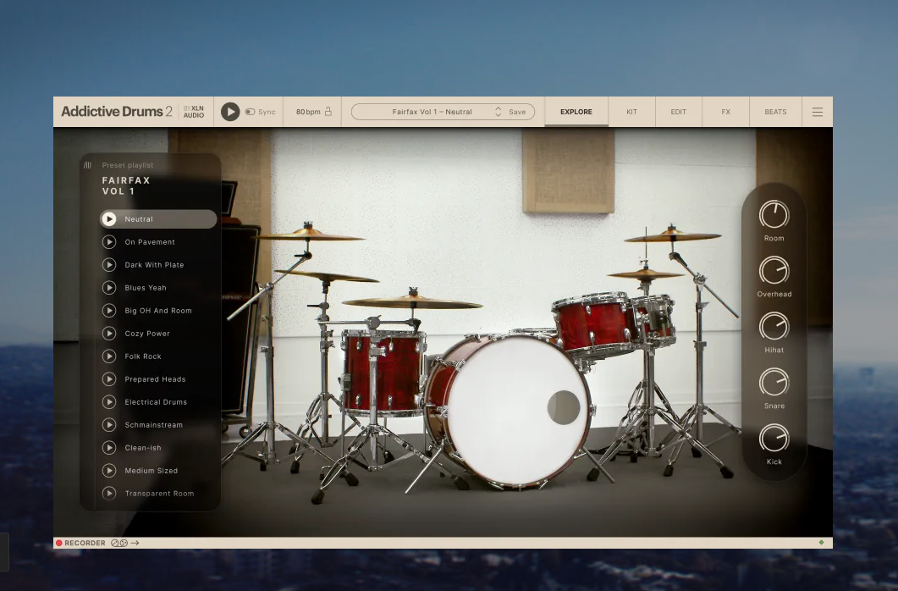Click the preset stepper chevrons
The image size is (898, 591).
[x=499, y=111]
